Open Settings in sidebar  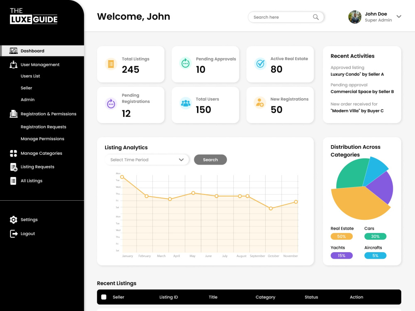29,220
